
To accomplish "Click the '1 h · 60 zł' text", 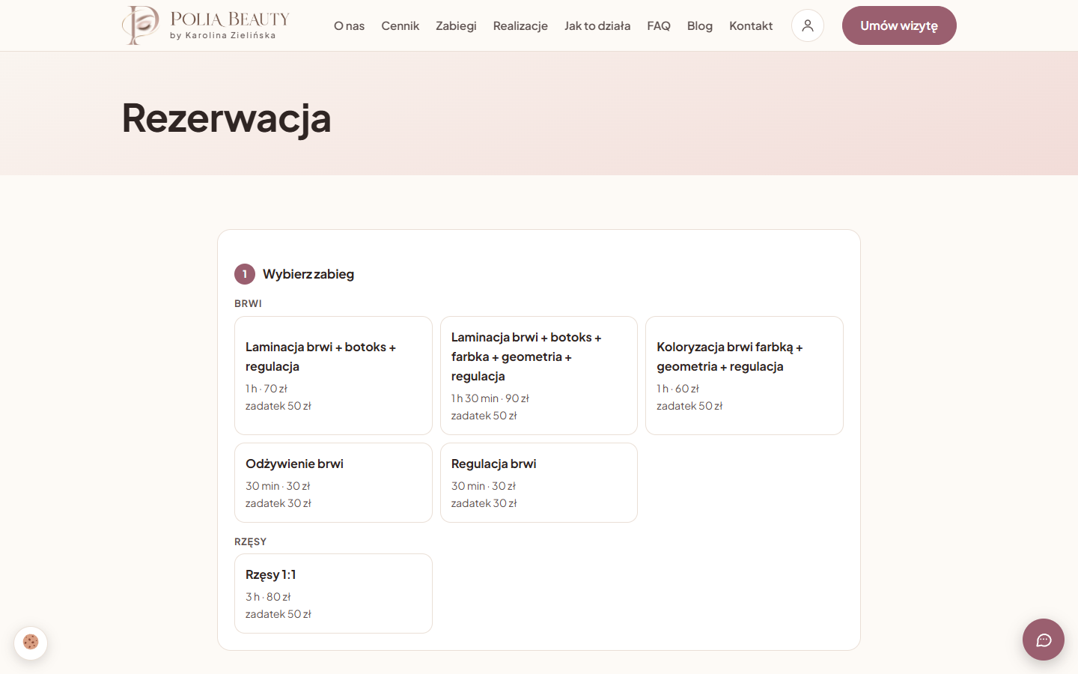I will coord(677,389).
